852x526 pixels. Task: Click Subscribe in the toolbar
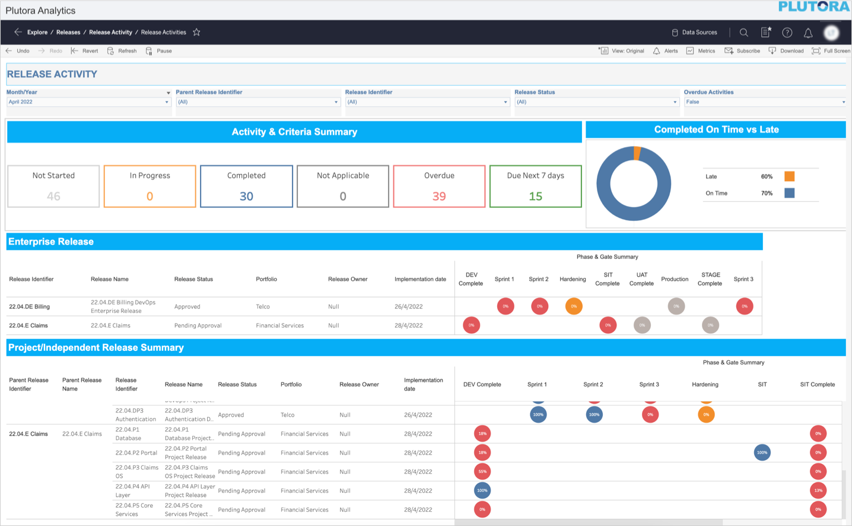coord(742,51)
